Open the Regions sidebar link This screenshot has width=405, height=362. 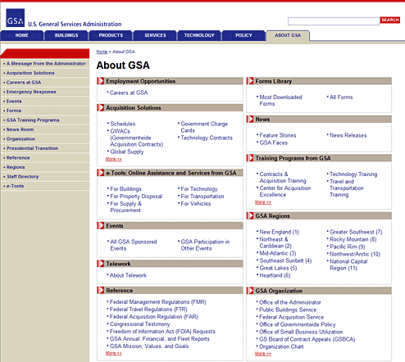[x=16, y=167]
